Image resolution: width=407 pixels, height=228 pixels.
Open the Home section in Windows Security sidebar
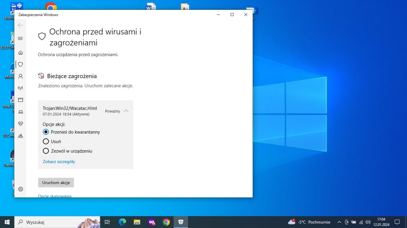click(20, 53)
